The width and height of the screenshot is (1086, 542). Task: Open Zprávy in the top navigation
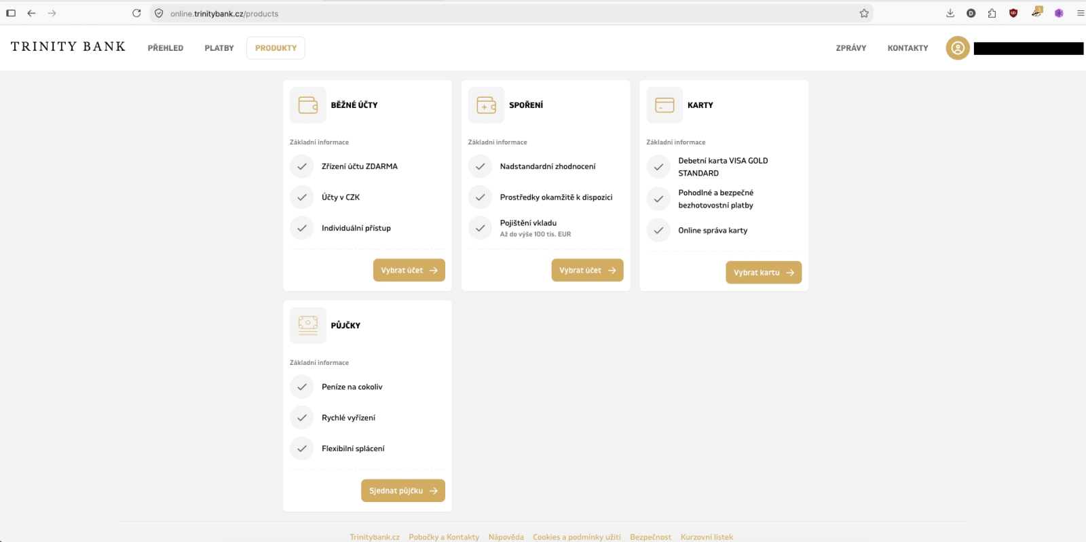[x=851, y=48]
